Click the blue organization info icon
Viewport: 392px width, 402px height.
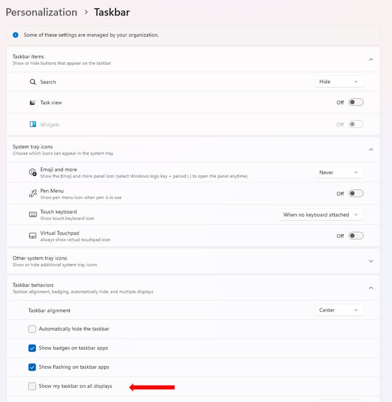[x=15, y=35]
